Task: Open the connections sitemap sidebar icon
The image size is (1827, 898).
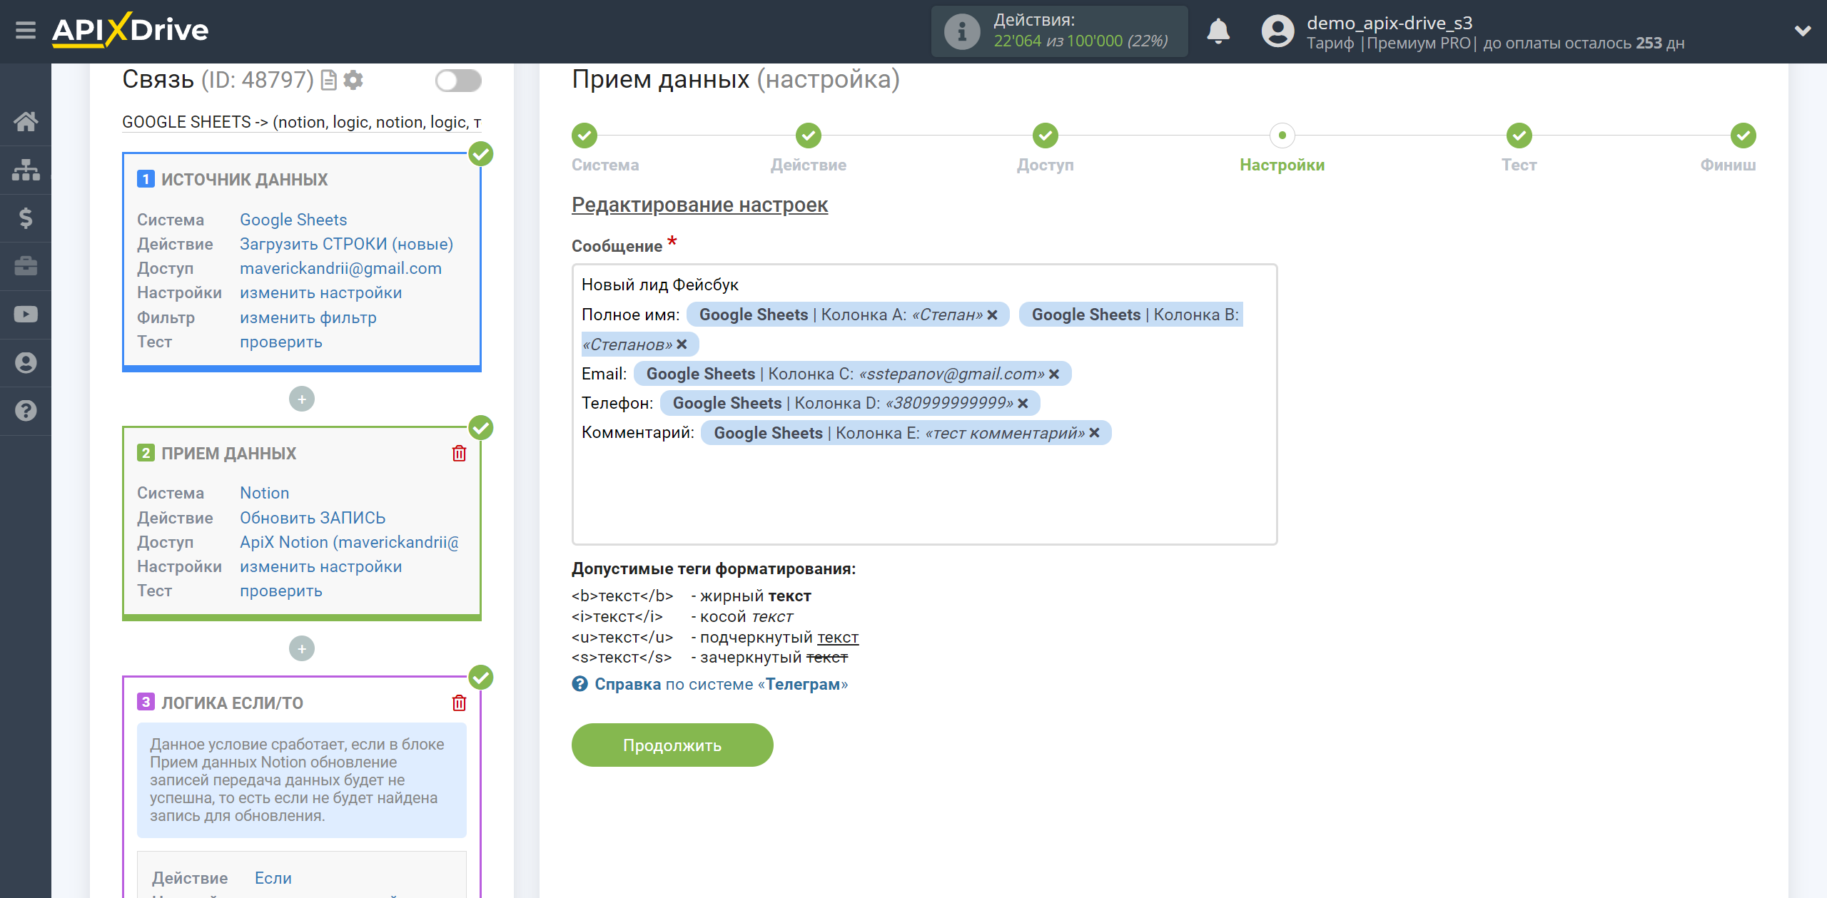Action: [x=26, y=170]
